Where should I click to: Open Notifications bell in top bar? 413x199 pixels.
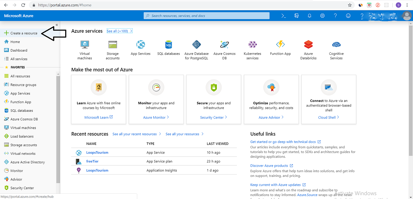309,16
